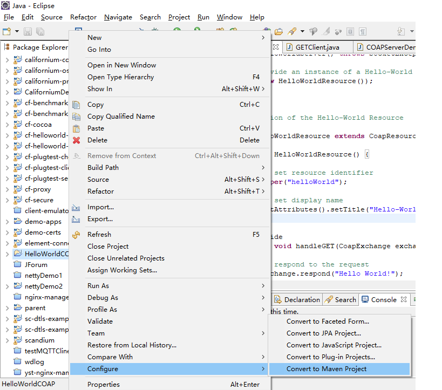Select Convert to Faceted Form...

pos(339,321)
